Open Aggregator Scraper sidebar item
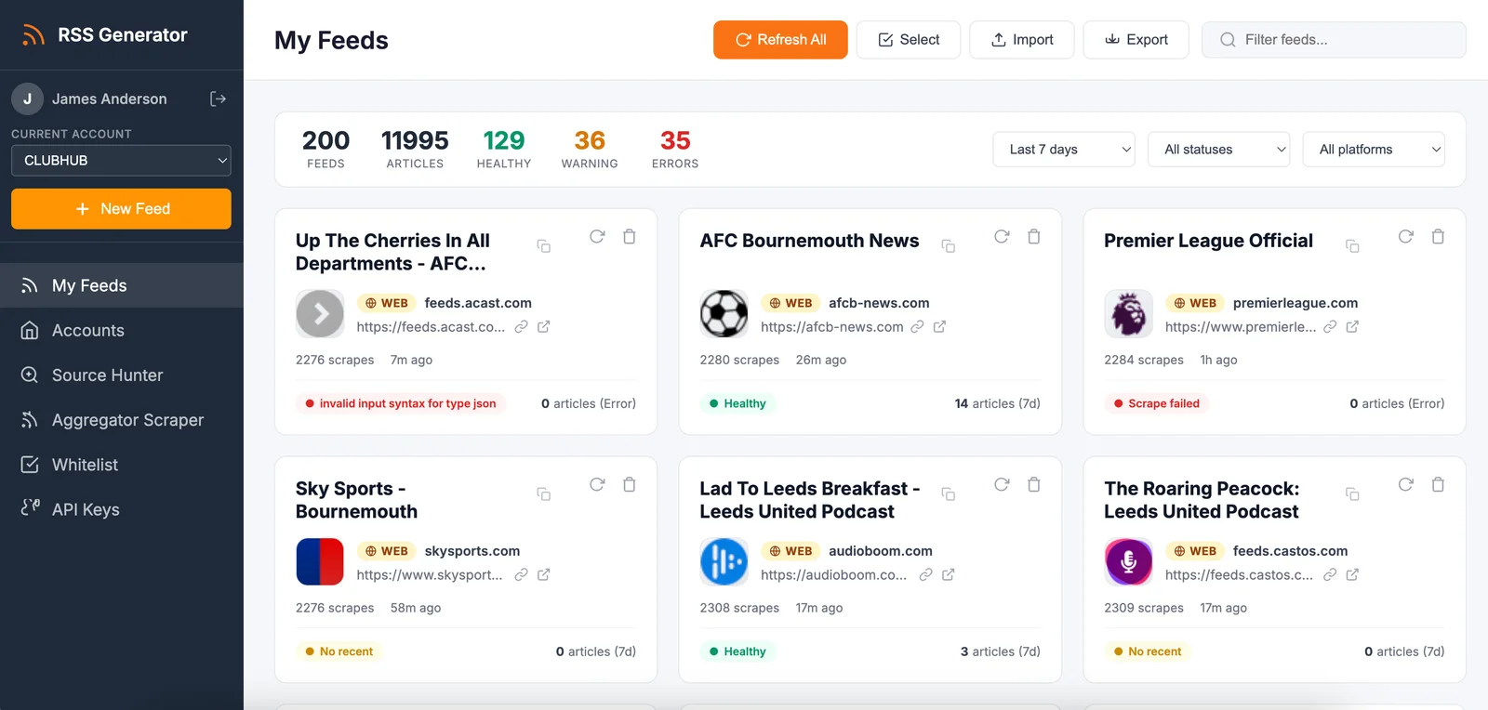Screen dimensions: 1488x710 [x=127, y=420]
